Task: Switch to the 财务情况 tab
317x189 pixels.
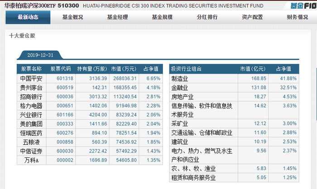Action: 298,17
